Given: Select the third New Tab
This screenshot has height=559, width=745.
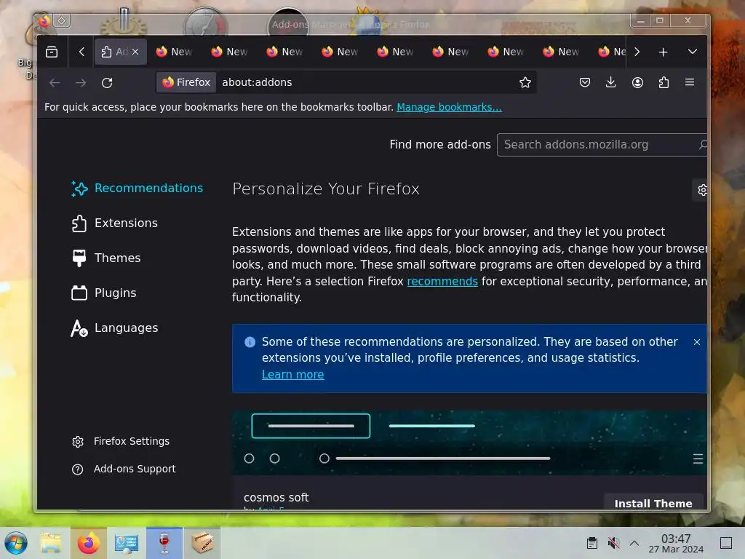Looking at the screenshot, I should pyautogui.click(x=284, y=52).
